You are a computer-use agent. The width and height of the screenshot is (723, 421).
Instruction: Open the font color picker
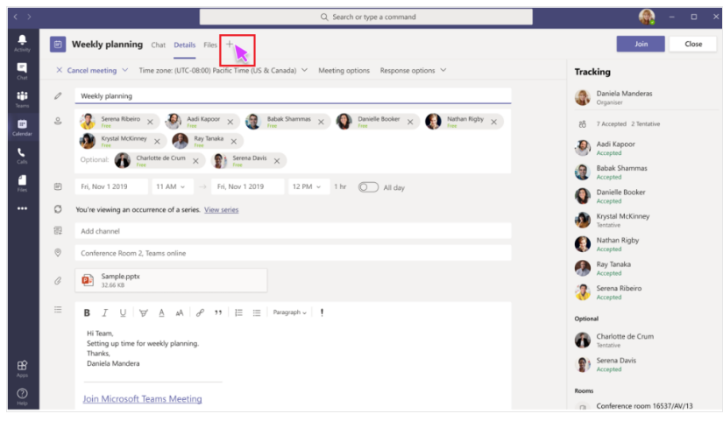(x=161, y=312)
